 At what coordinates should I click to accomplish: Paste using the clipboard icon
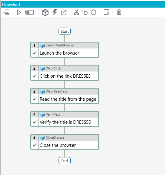pyautogui.click(x=93, y=12)
